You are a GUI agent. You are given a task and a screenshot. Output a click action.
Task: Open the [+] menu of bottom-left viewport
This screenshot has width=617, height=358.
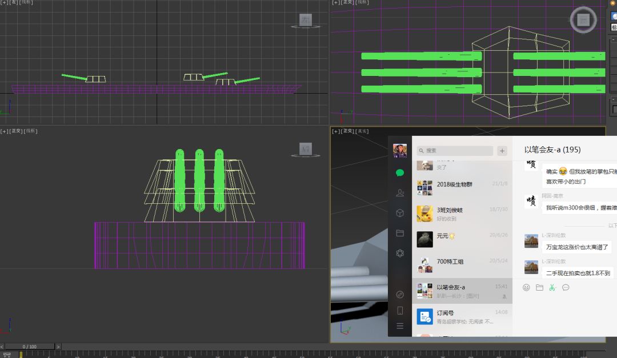point(4,131)
